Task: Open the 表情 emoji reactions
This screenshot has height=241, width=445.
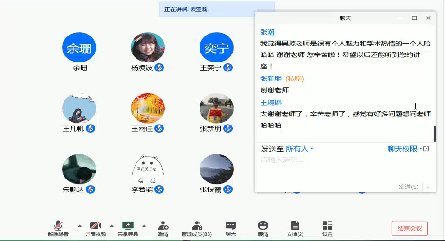Action: (263, 226)
